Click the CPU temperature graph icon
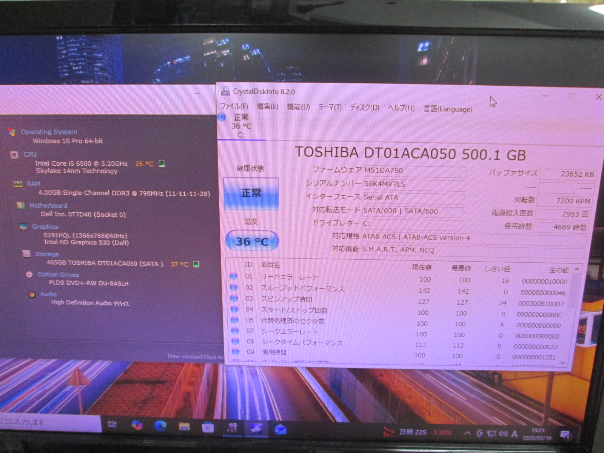This screenshot has height=453, width=604. pos(162,163)
